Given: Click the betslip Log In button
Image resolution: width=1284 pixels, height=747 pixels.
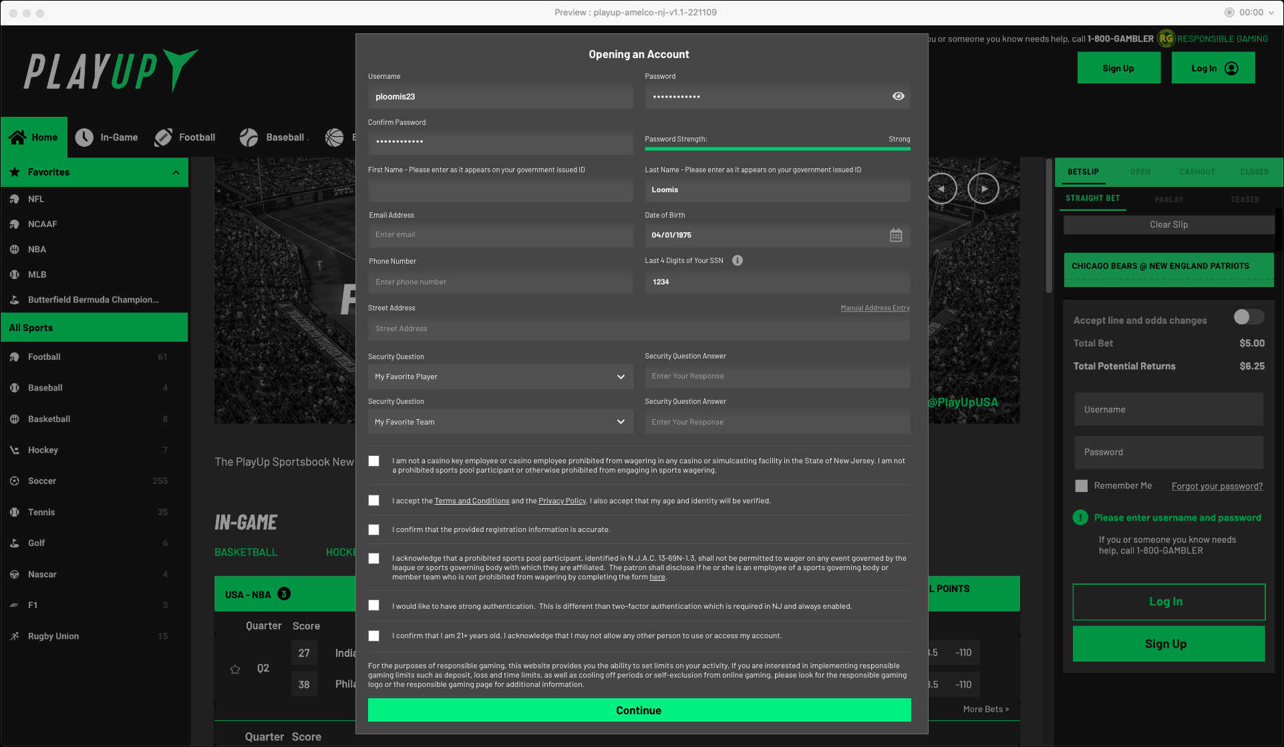Looking at the screenshot, I should (x=1168, y=602).
